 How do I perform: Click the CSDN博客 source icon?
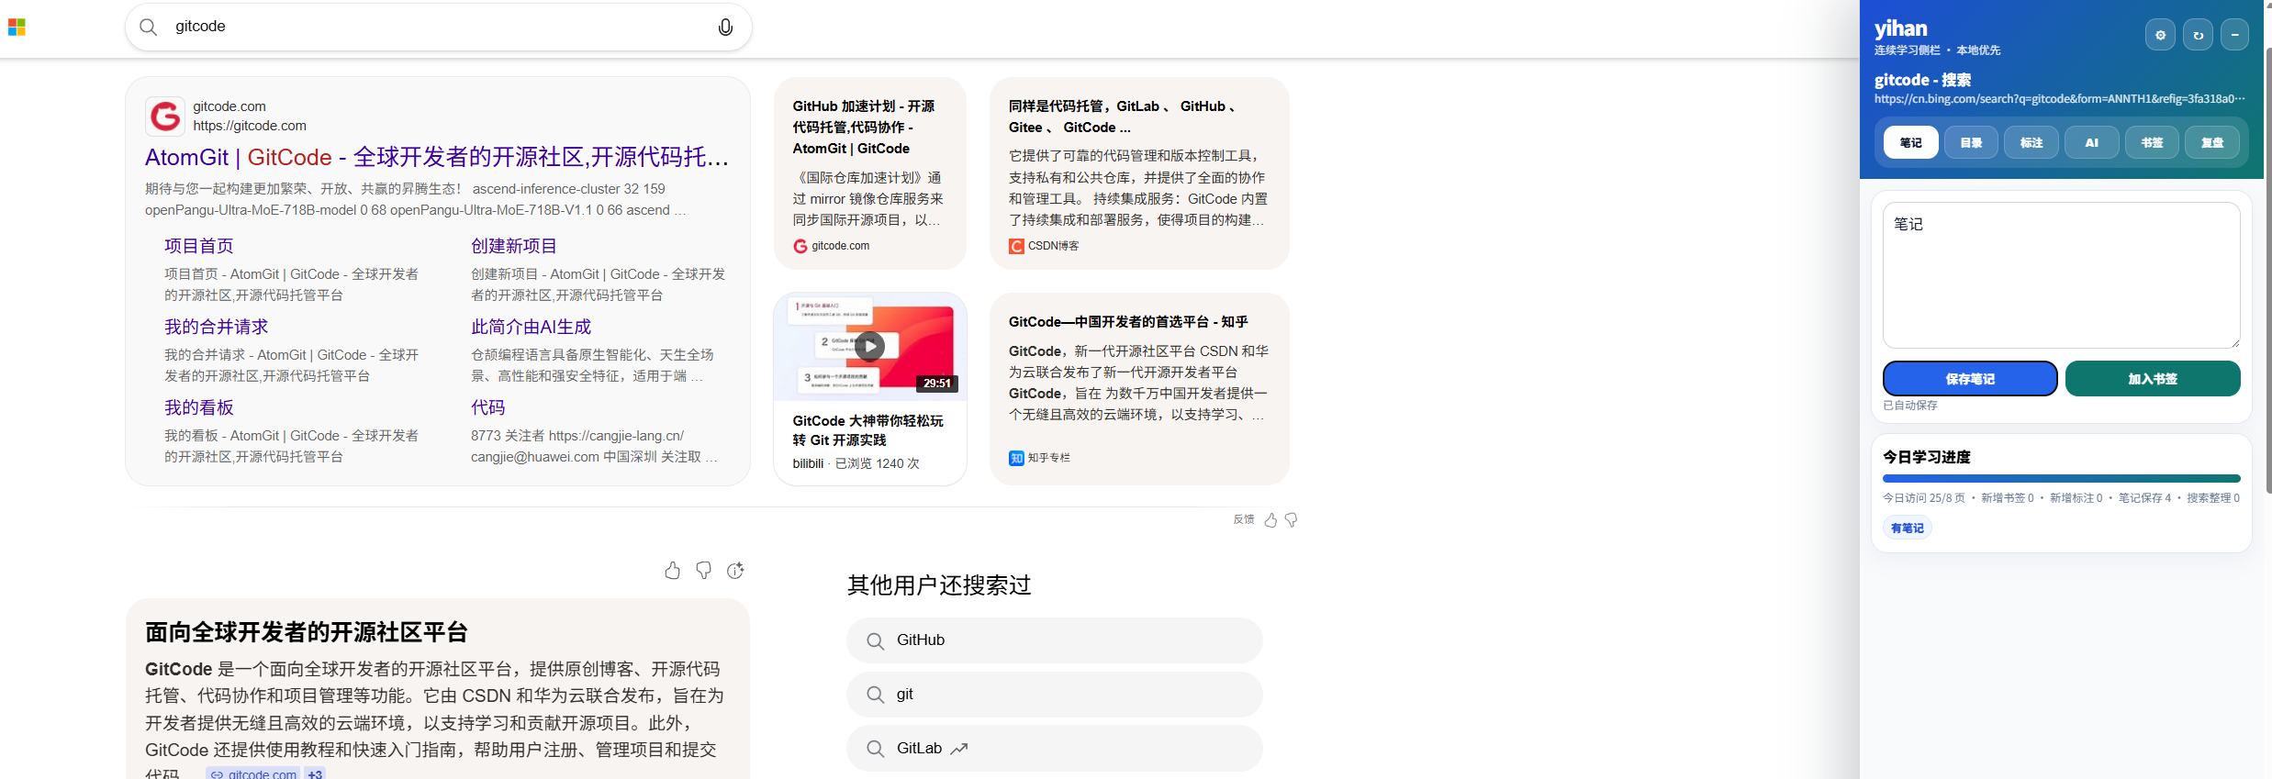click(1016, 246)
